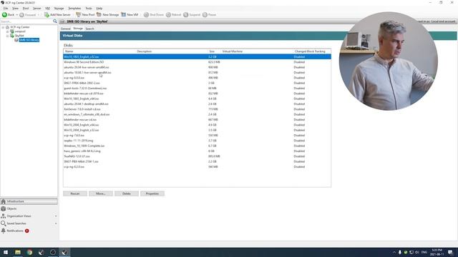The width and height of the screenshot is (458, 257).
Task: Click the Suspend toolbar icon
Action: coord(186,14)
